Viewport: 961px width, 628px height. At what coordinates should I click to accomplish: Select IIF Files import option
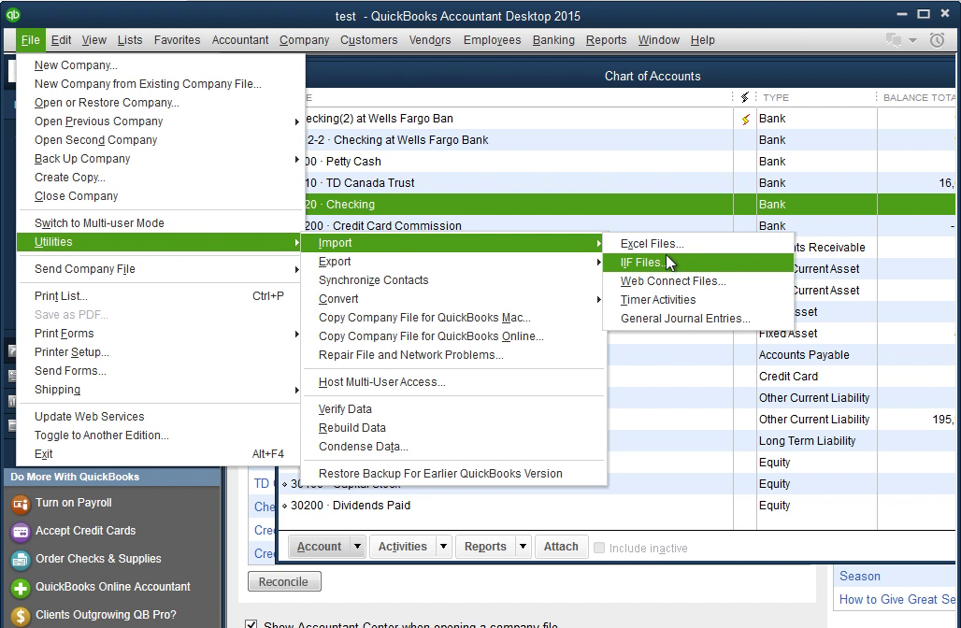tap(698, 263)
